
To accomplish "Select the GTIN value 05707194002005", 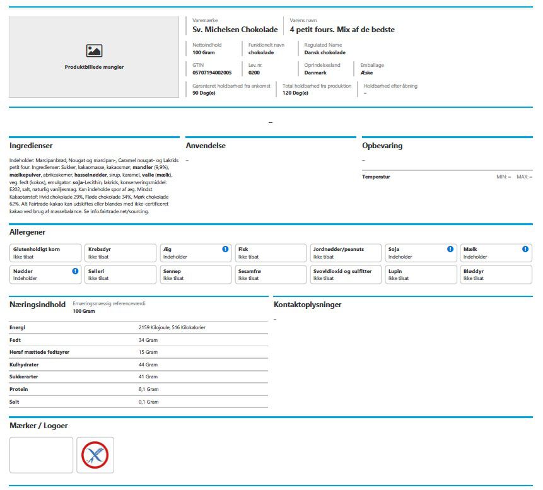I will pos(212,73).
